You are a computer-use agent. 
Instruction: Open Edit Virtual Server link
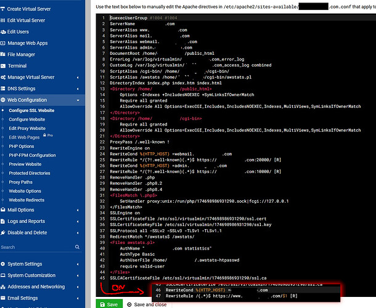26,20
